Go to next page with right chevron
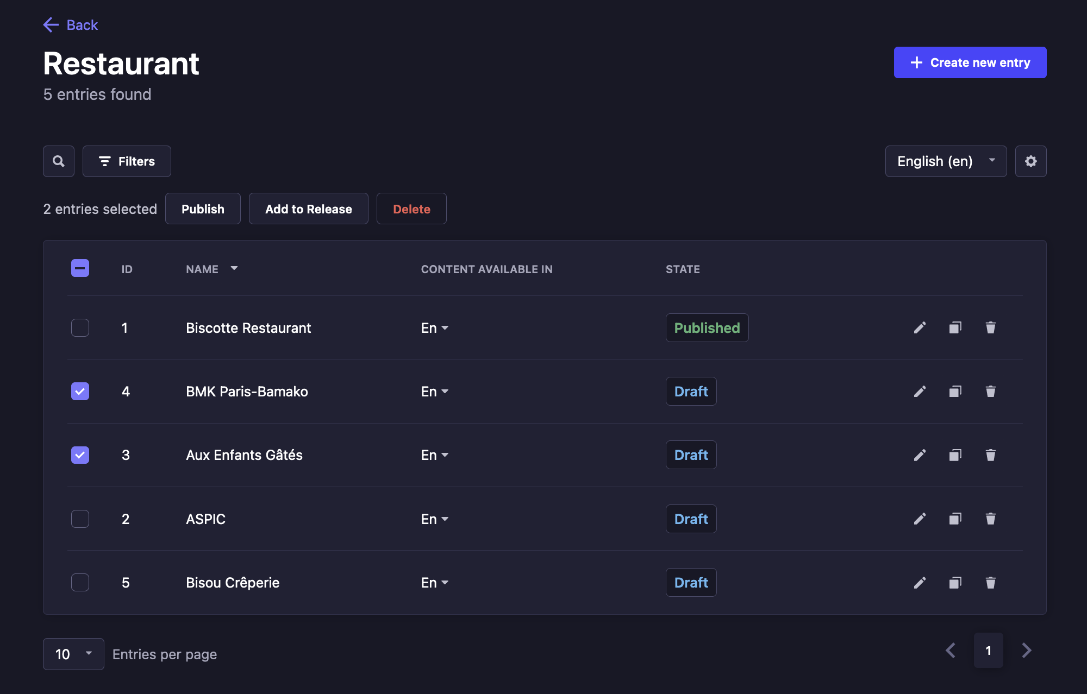 pos(1026,650)
